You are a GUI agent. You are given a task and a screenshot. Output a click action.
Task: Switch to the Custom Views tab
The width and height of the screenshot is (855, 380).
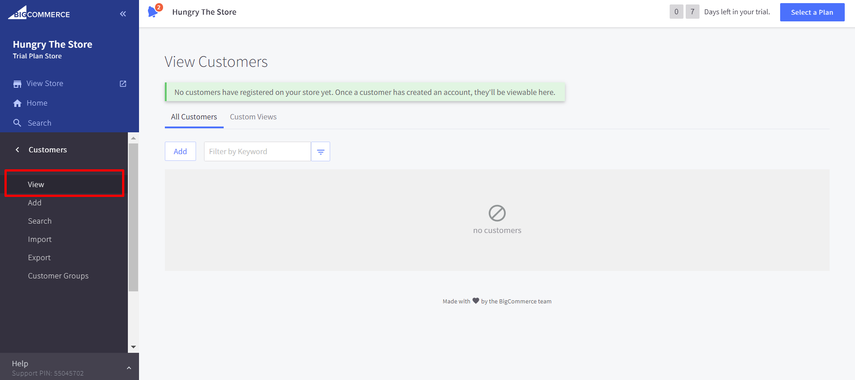click(x=253, y=117)
